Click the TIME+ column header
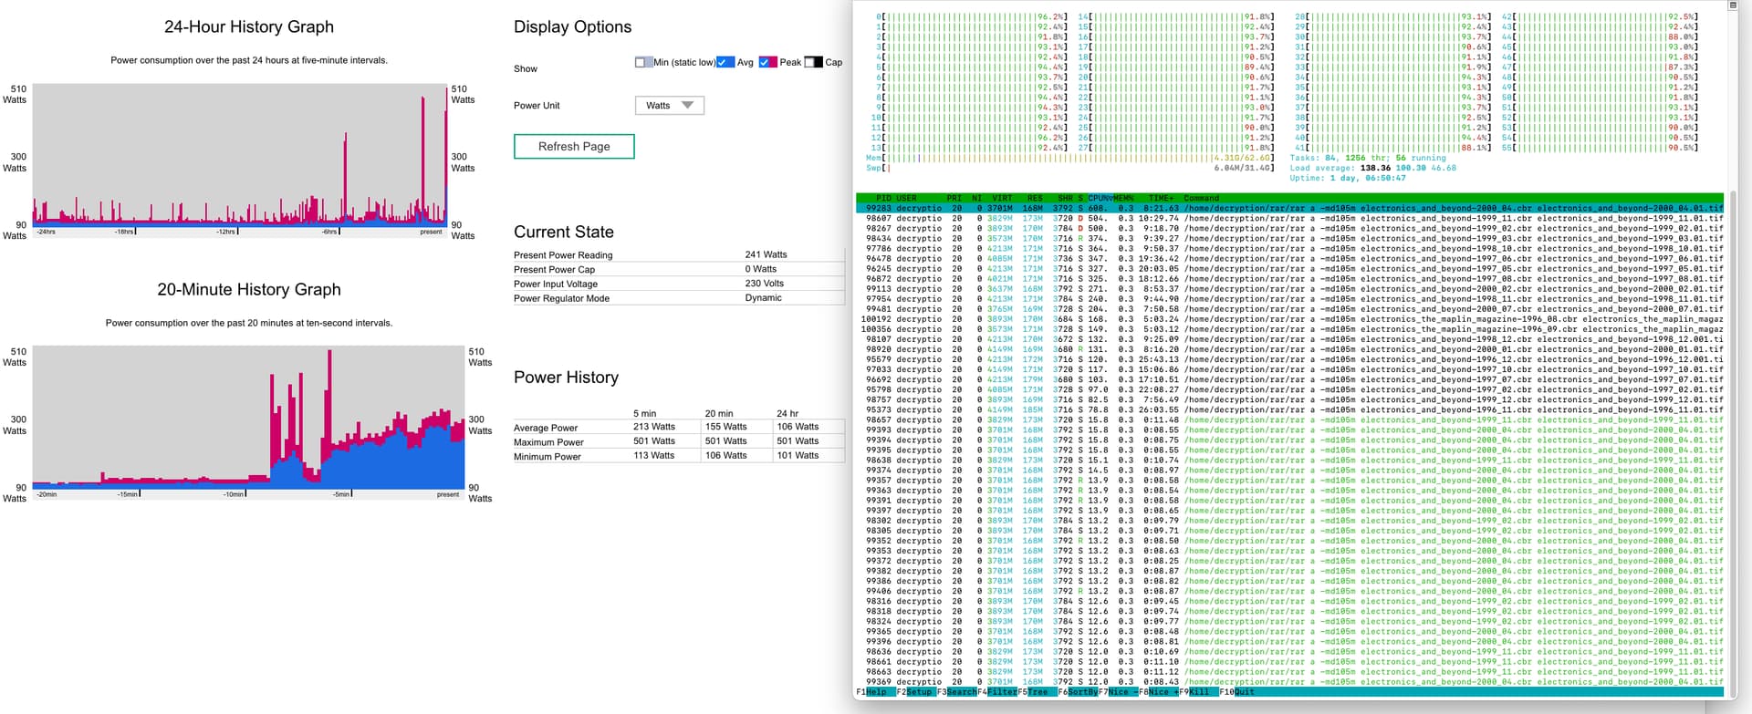 click(1162, 198)
